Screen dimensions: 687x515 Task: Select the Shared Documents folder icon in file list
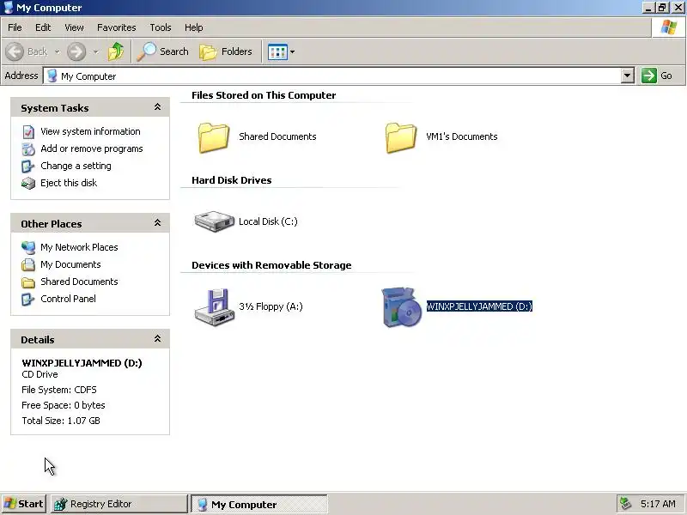214,137
